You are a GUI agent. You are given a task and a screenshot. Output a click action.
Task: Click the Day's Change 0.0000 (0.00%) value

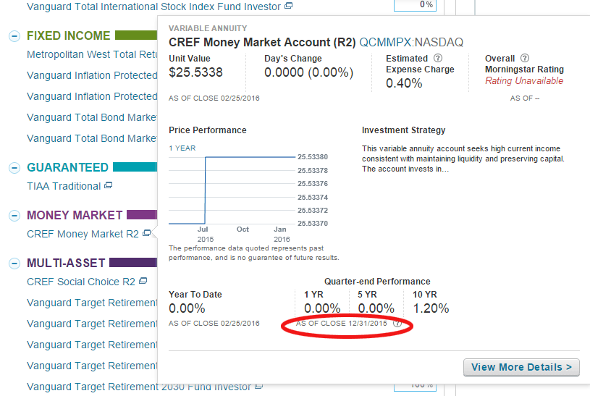click(x=308, y=72)
